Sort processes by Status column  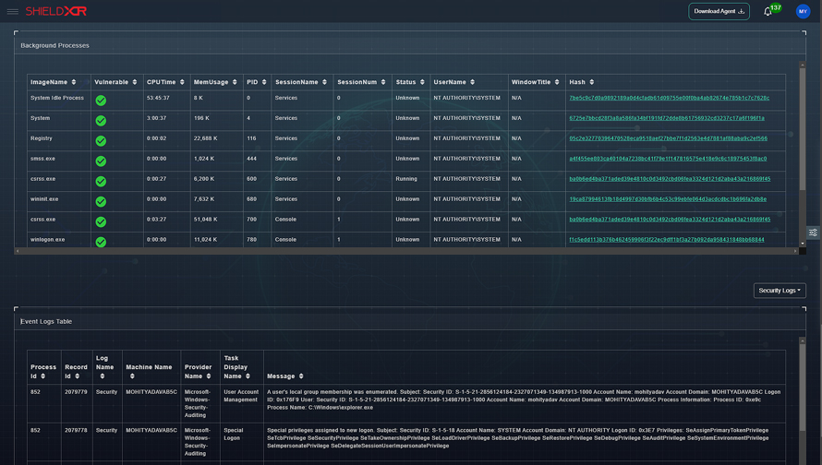(x=422, y=82)
